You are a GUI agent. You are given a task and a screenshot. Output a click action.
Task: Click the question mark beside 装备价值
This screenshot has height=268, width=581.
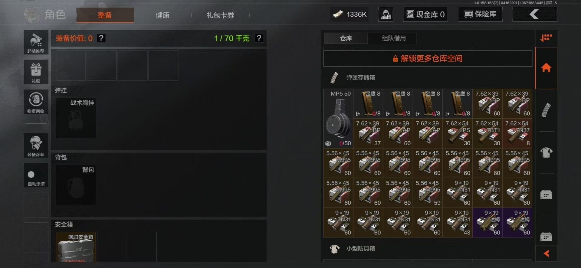coord(101,38)
